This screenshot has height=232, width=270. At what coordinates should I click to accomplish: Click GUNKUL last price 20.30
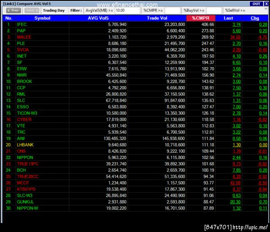tap(235, 202)
